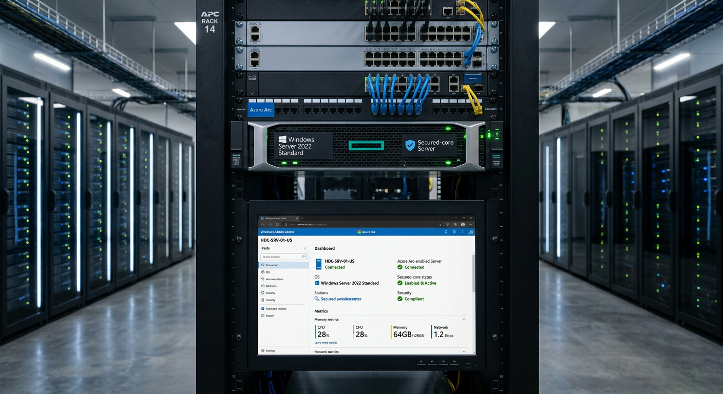The width and height of the screenshot is (723, 394).
Task: Collapse the Memory metrics section
Action: point(464,319)
